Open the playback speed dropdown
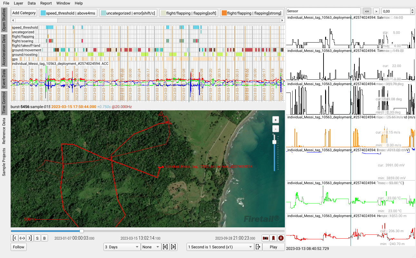Screen dimensions: 416x258 point(220,247)
